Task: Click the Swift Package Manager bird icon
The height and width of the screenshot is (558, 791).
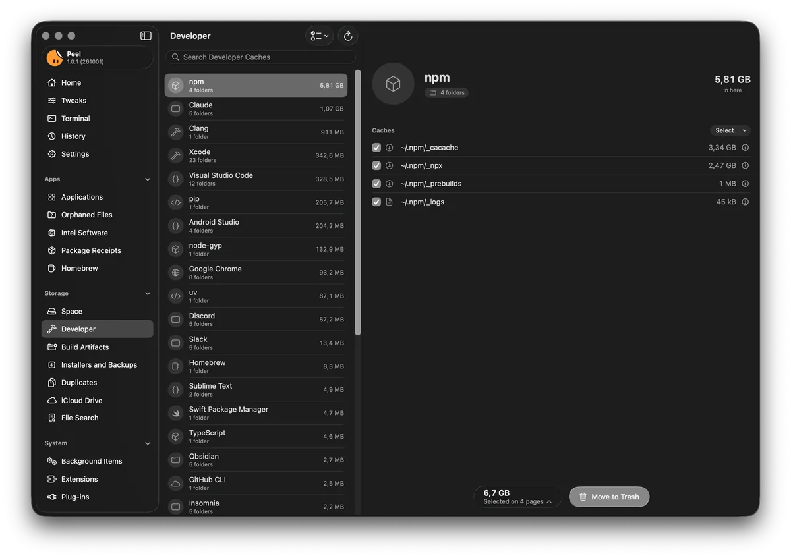Action: point(175,413)
